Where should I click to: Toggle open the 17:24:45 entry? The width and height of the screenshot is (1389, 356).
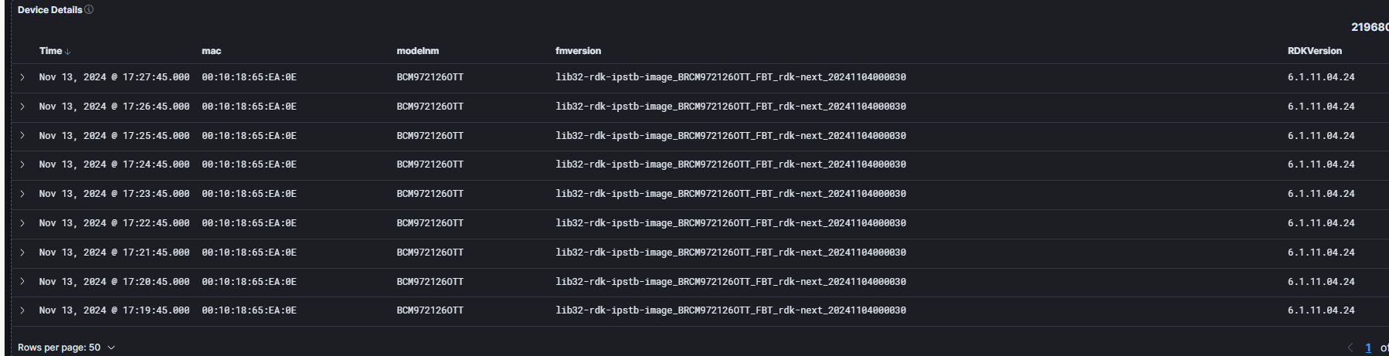(x=22, y=164)
